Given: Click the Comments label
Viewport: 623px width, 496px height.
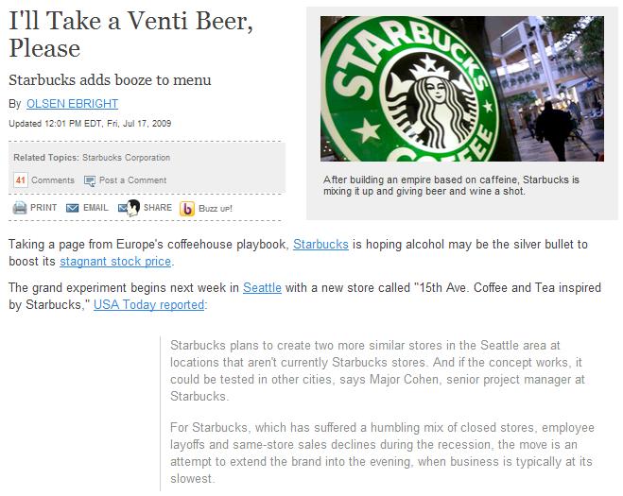Looking at the screenshot, I should 53,180.
